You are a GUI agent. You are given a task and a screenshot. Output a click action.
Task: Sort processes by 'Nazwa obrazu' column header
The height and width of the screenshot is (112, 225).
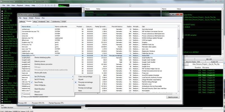coord(38,27)
